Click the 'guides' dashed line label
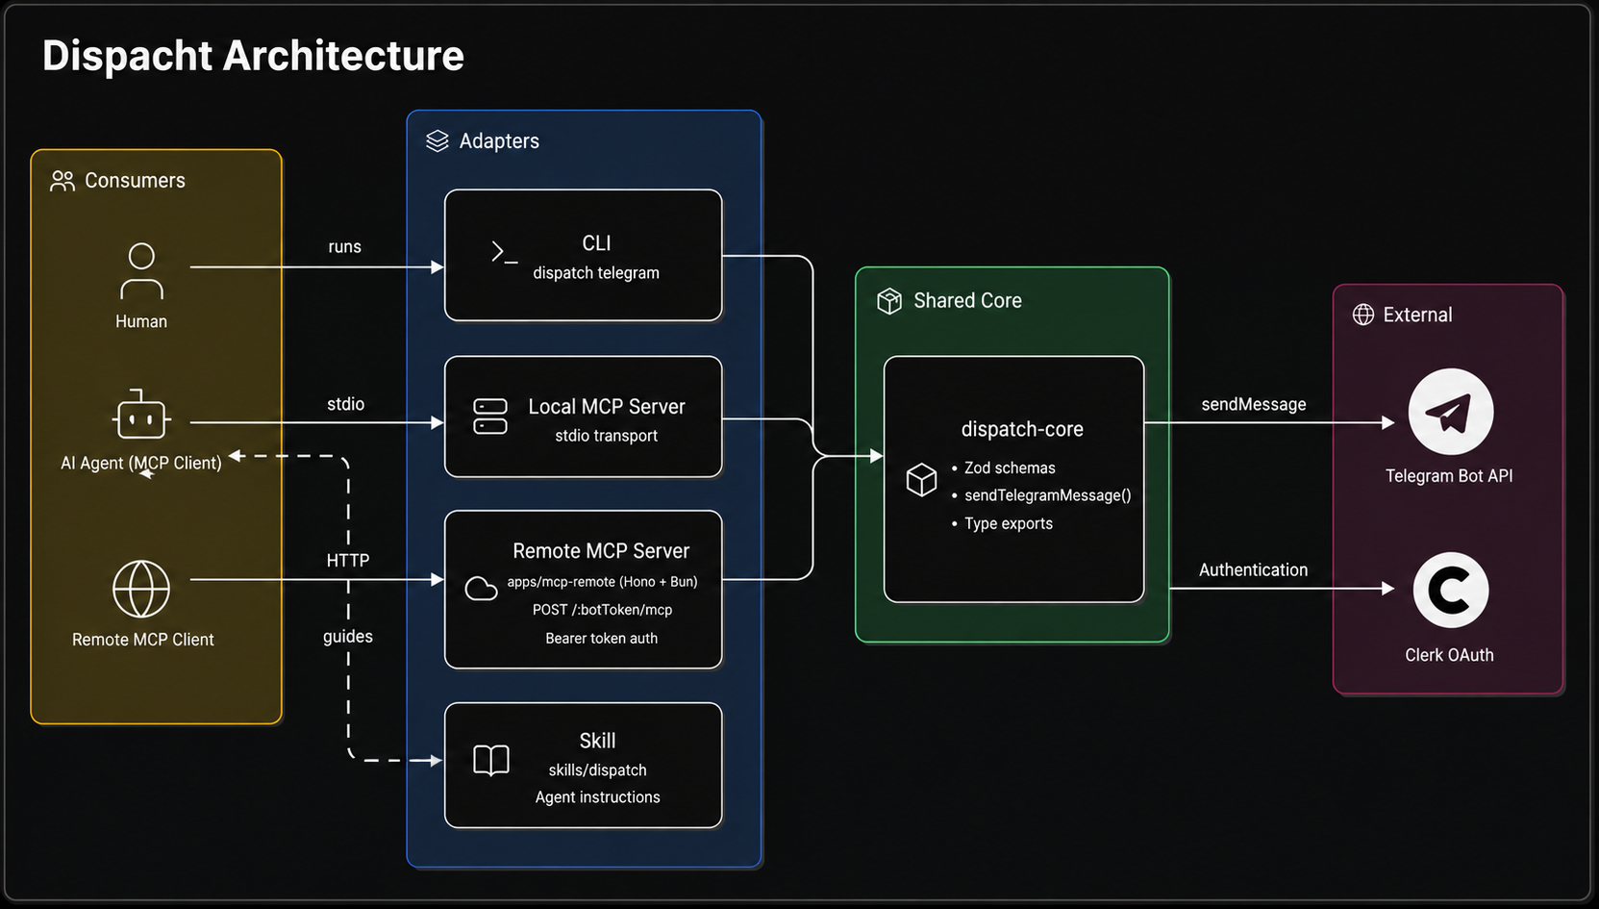This screenshot has height=909, width=1599. (x=347, y=637)
